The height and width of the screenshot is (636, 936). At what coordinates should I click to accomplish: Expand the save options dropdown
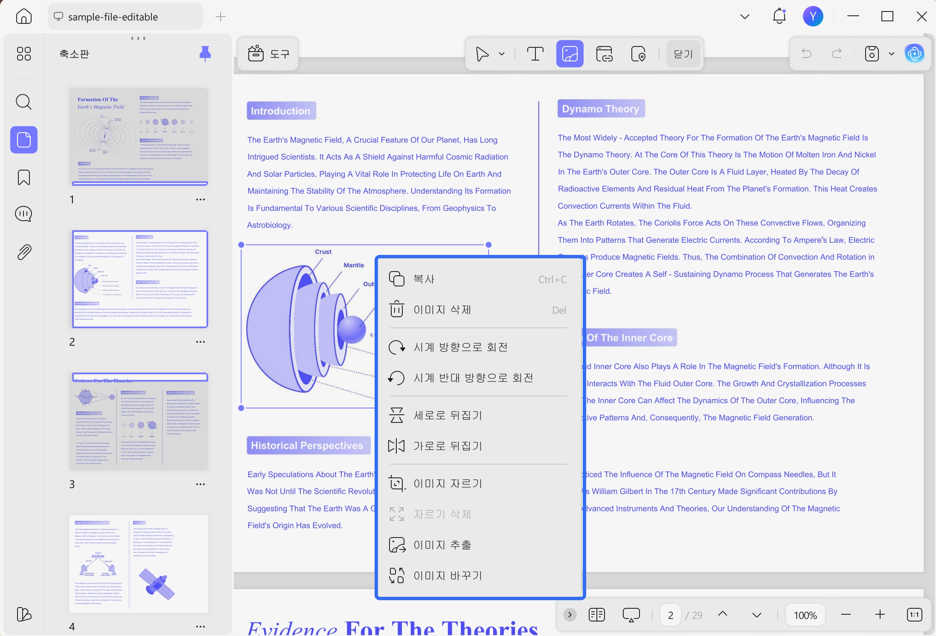[x=891, y=54]
